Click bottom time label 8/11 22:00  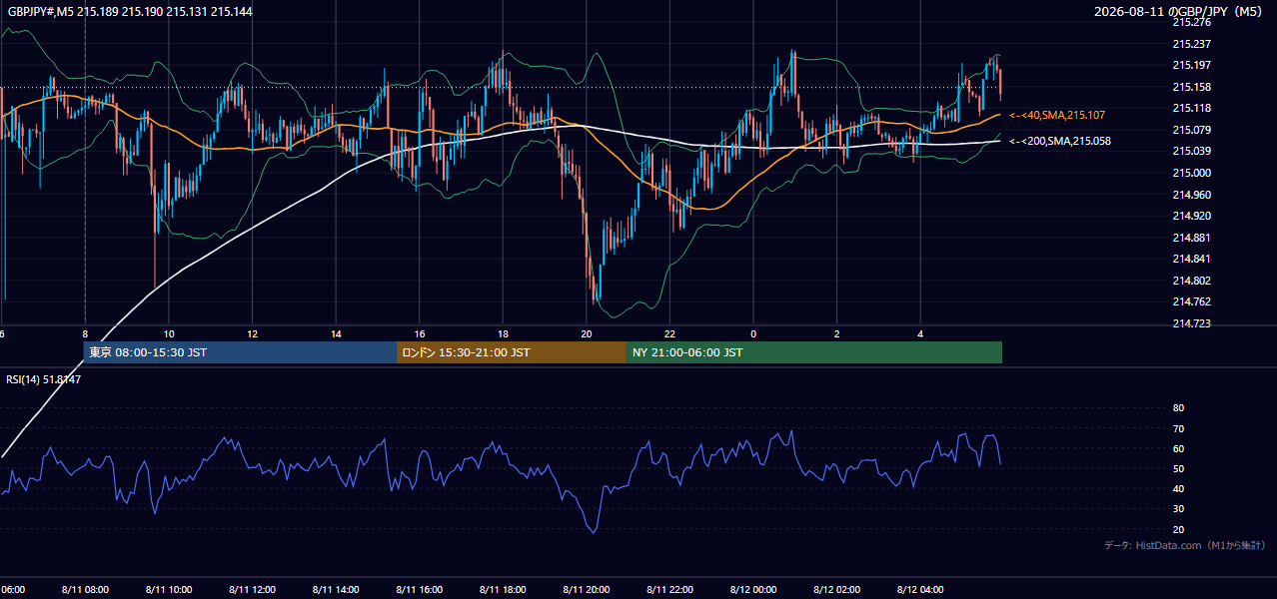669,590
